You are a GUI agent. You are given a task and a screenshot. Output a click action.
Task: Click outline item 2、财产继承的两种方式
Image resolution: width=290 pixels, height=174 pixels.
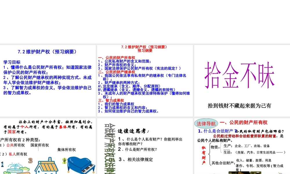119,83
